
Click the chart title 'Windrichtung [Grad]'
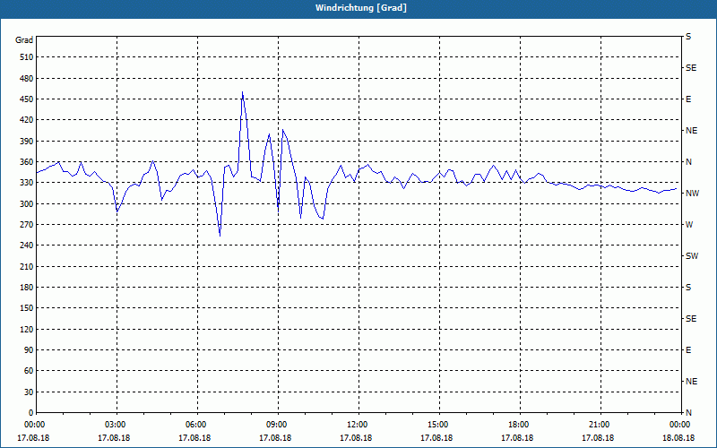(361, 8)
